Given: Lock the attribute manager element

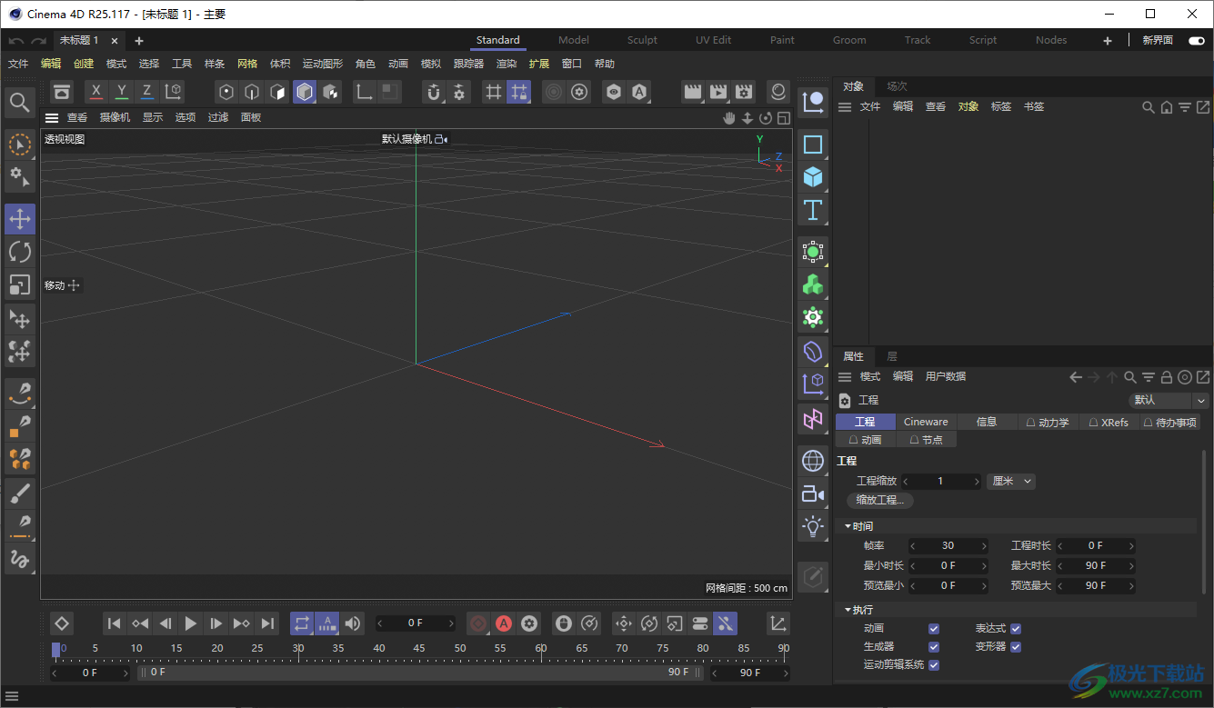Looking at the screenshot, I should 1167,377.
